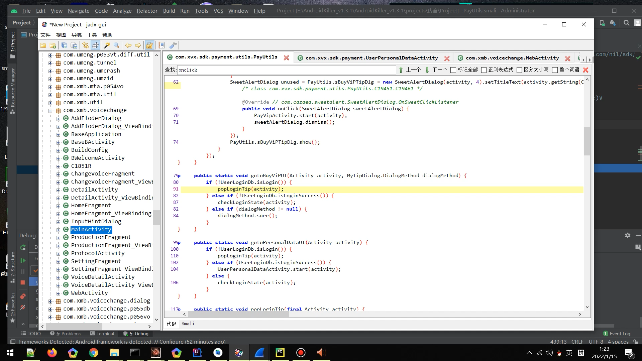
Task: Open file icon in jadx toolbar
Action: coord(43,45)
